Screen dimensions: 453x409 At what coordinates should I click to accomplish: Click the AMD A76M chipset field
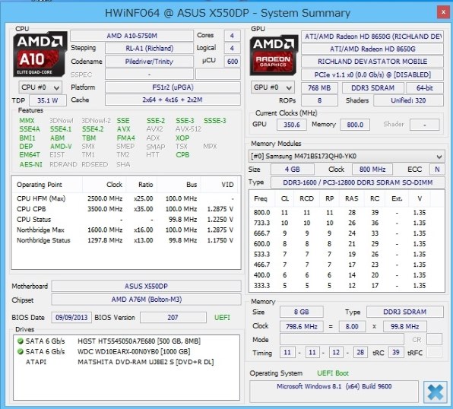tap(146, 300)
